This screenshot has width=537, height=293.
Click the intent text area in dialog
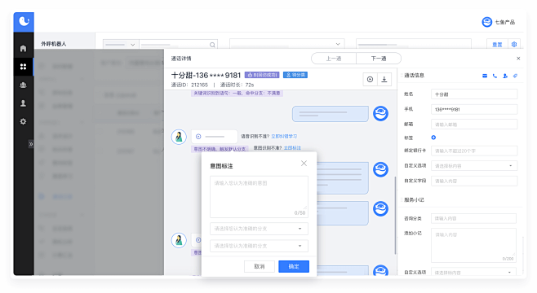pyautogui.click(x=259, y=197)
